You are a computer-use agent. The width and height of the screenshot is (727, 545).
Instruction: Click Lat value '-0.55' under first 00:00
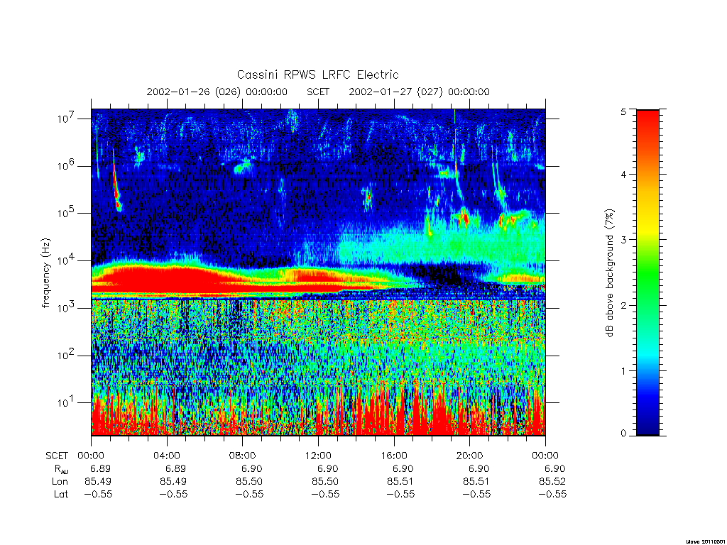tap(98, 494)
